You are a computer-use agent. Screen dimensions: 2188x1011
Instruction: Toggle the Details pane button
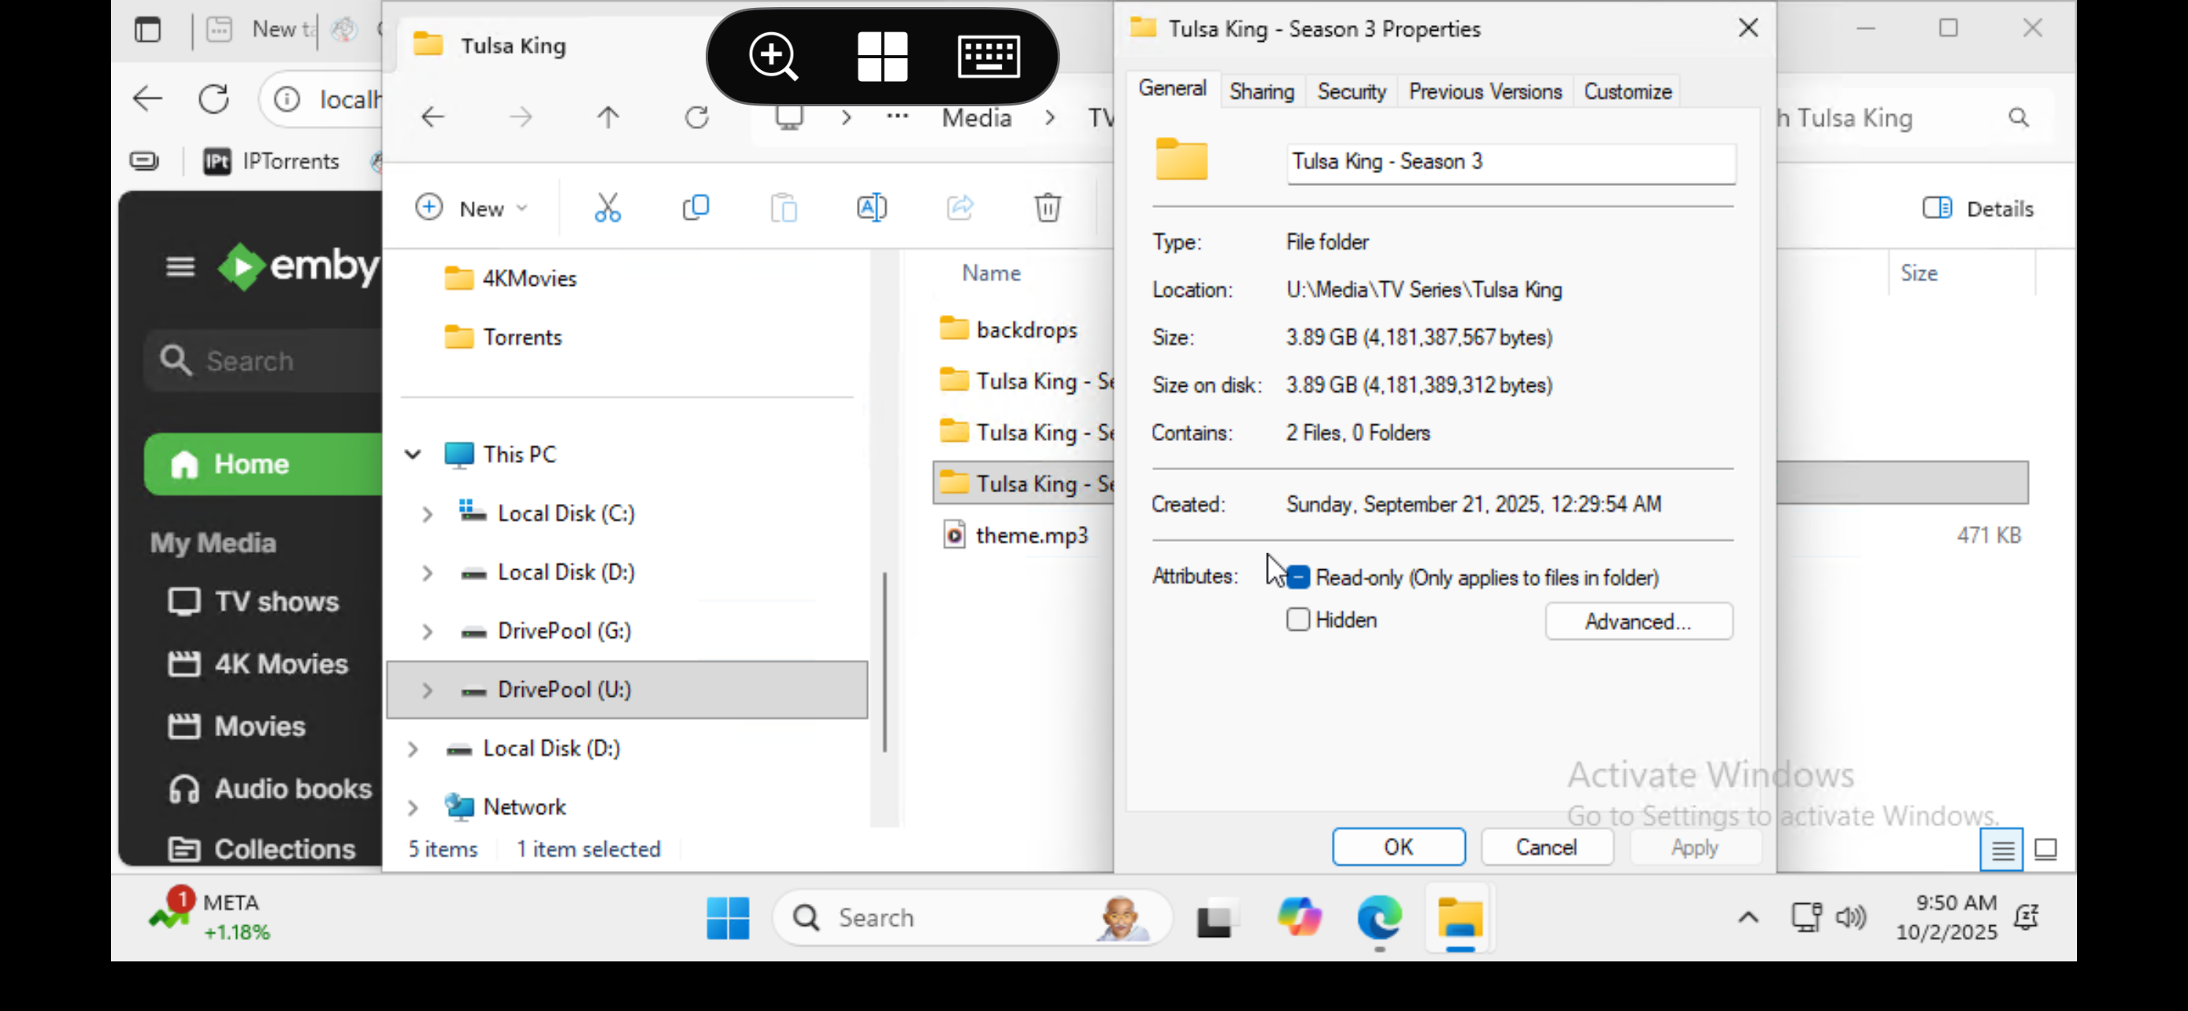(1978, 209)
